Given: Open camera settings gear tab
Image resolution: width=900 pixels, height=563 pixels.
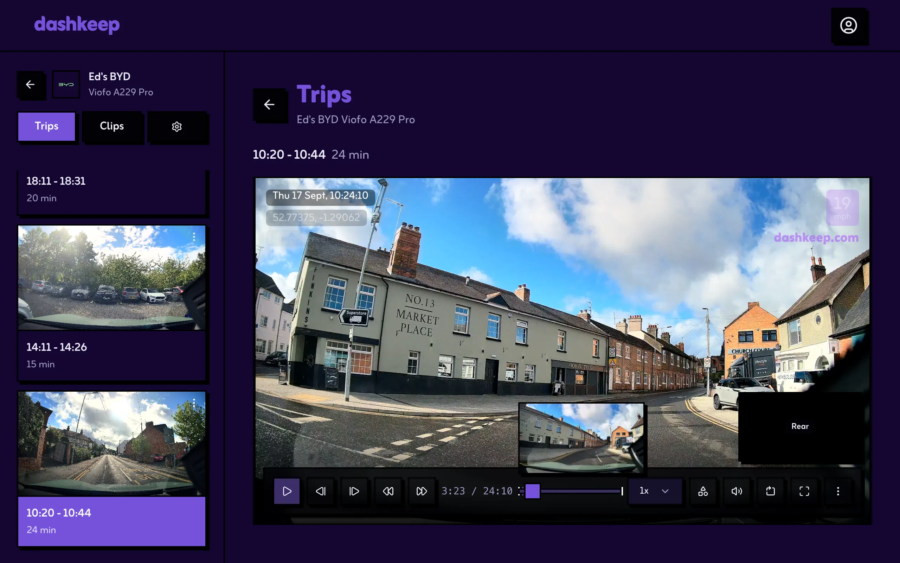Looking at the screenshot, I should click(x=177, y=127).
